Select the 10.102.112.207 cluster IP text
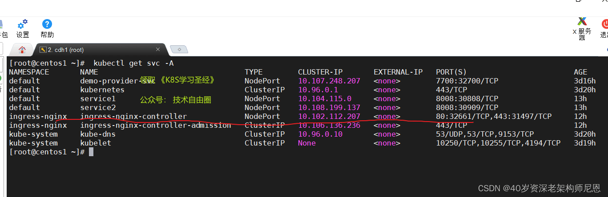 click(x=329, y=116)
